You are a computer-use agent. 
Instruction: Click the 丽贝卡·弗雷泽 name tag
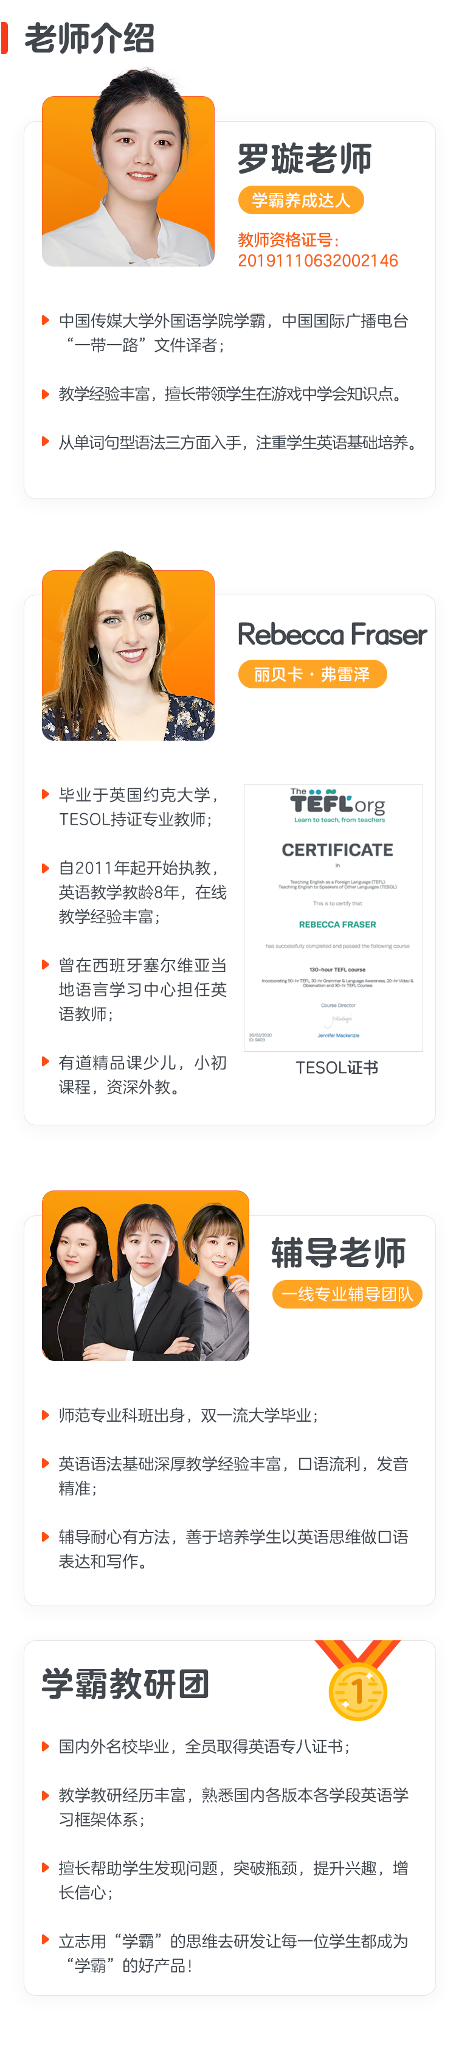pyautogui.click(x=312, y=674)
